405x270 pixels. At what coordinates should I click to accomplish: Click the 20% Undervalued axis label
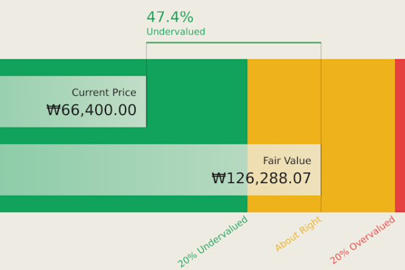pyautogui.click(x=213, y=241)
